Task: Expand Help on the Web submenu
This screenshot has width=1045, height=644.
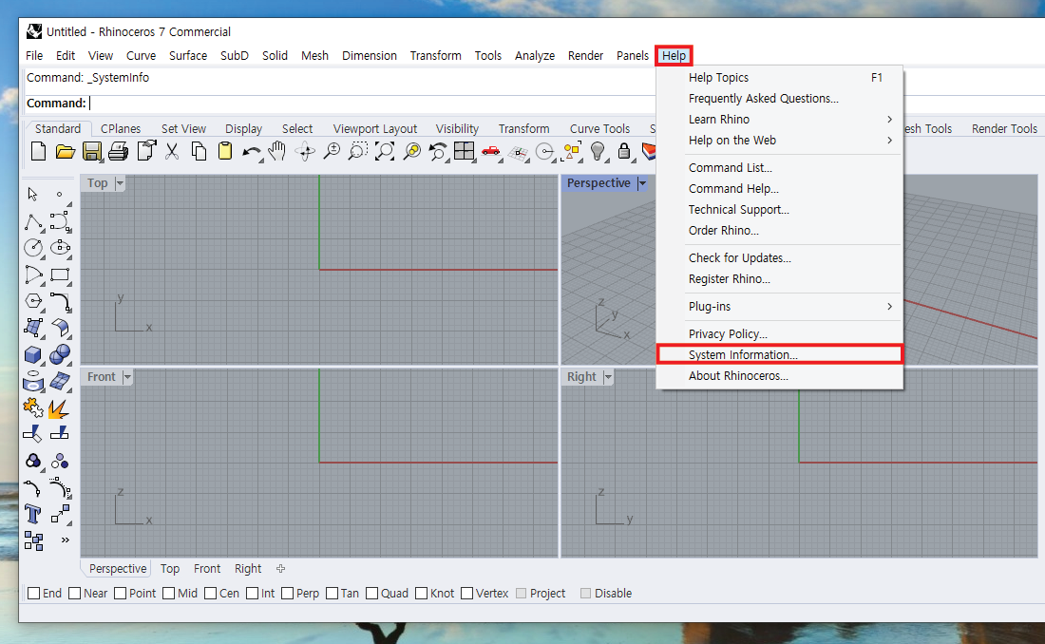Action: [780, 140]
